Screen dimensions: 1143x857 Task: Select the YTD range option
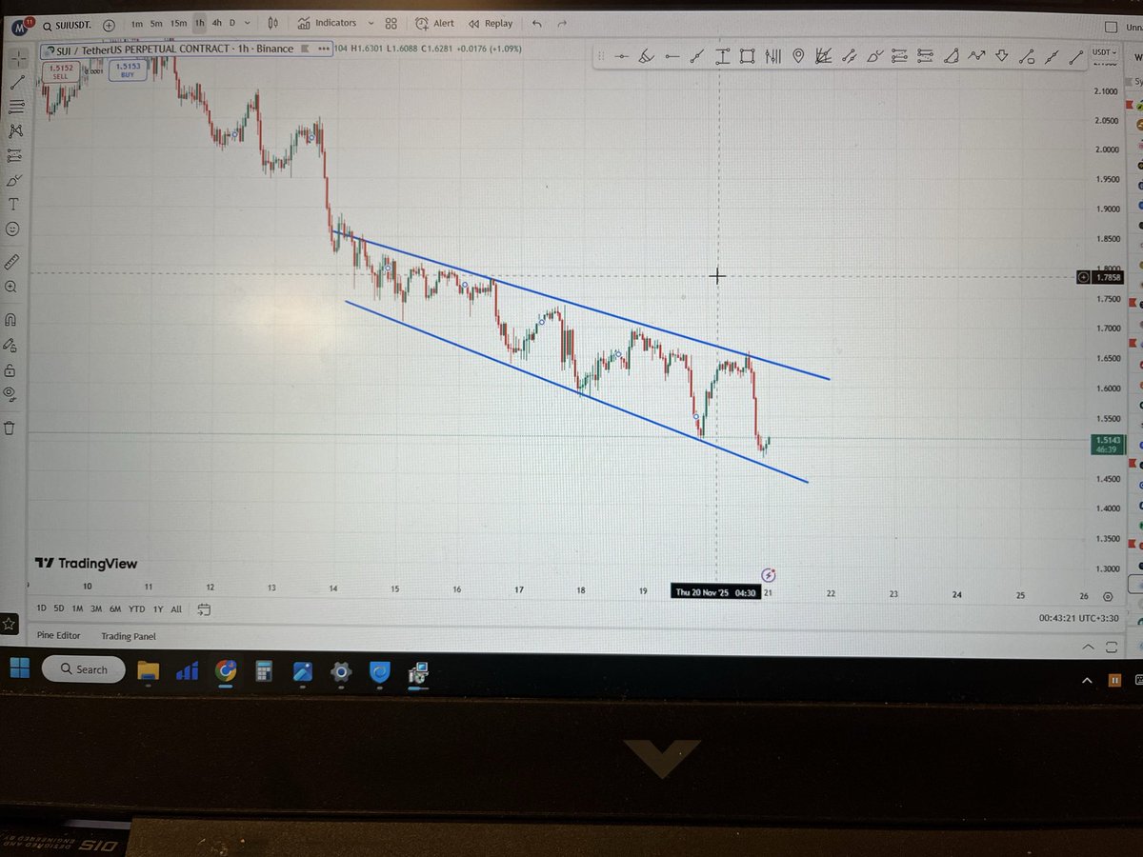(x=136, y=608)
